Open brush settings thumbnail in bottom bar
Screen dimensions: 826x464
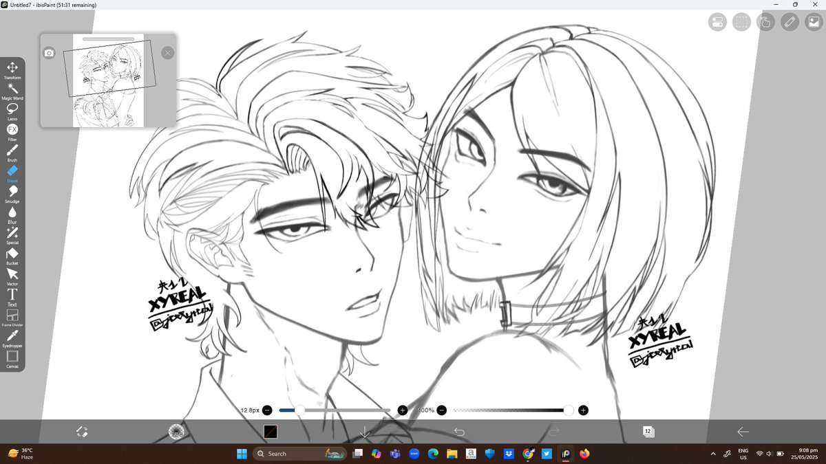176,432
